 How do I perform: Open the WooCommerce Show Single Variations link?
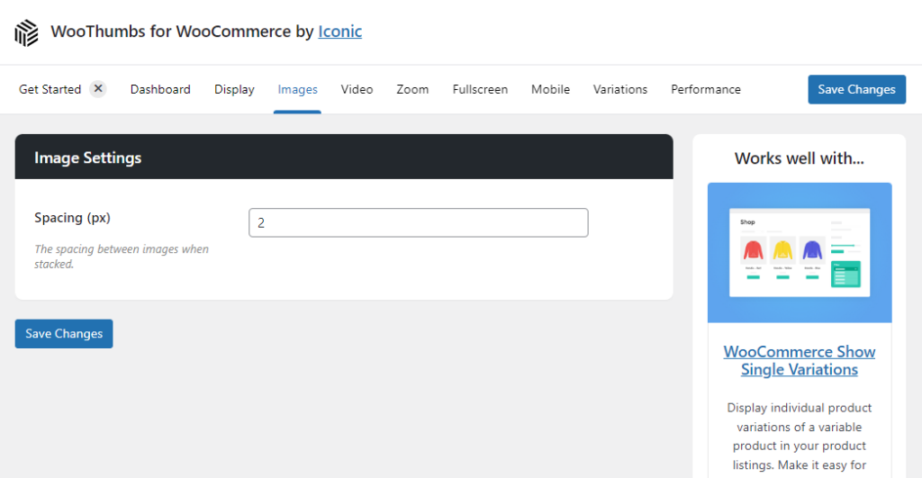800,360
